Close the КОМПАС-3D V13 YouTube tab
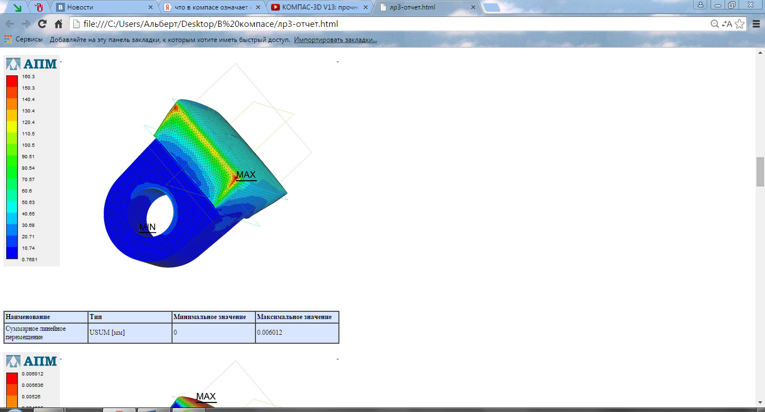This screenshot has height=412, width=765. click(x=365, y=8)
